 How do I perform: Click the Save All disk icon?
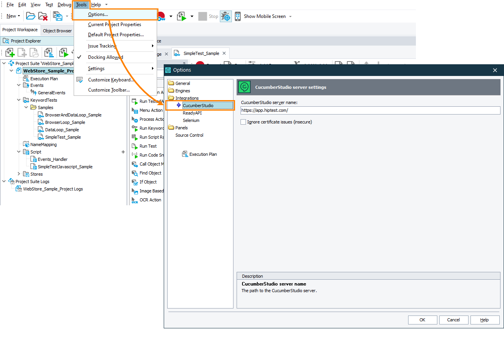pos(58,16)
